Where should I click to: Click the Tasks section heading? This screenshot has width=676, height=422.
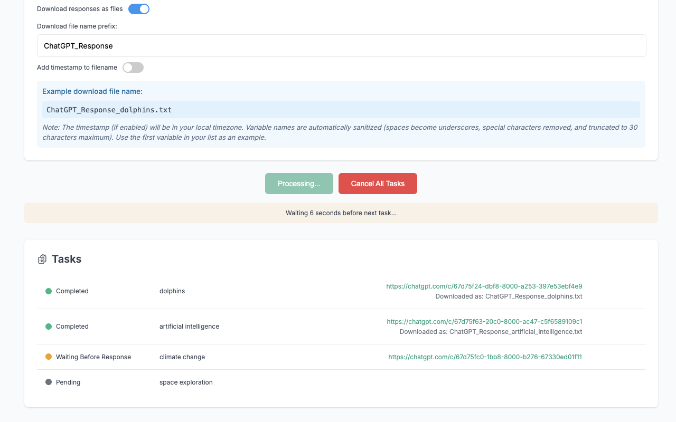(x=67, y=259)
